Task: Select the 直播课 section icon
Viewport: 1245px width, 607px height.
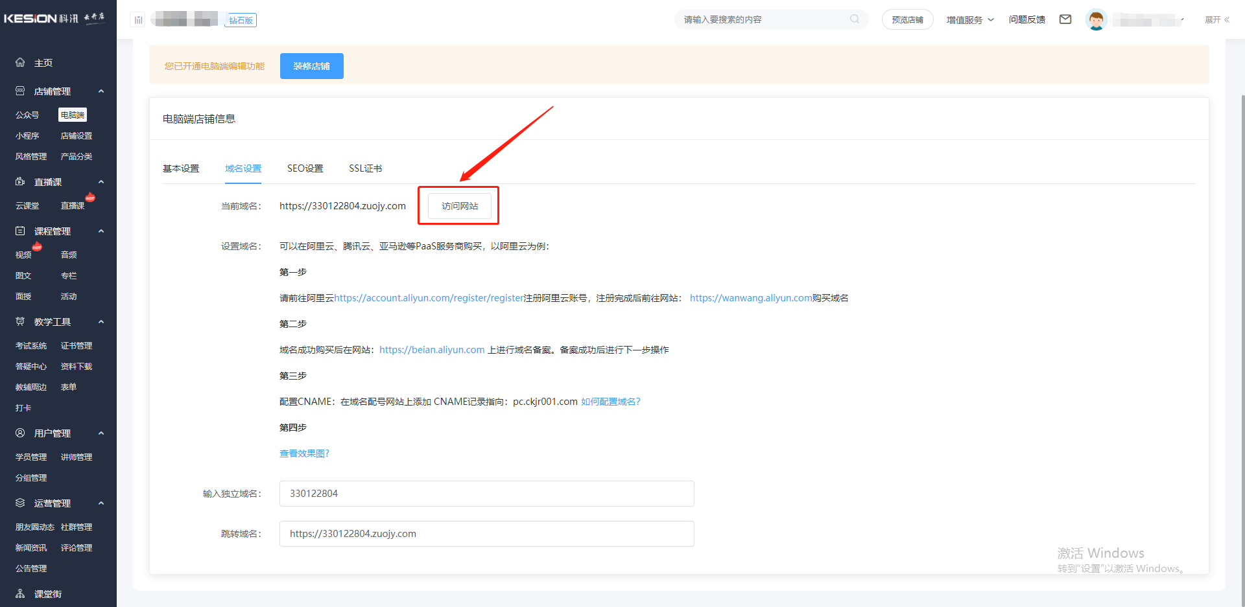Action: coord(19,181)
